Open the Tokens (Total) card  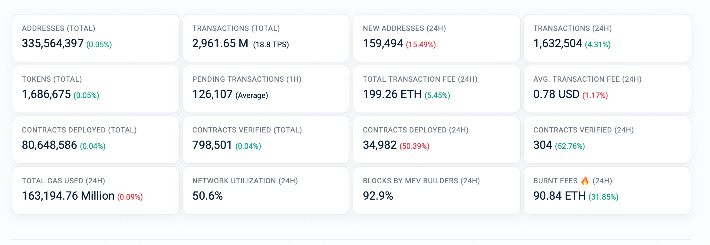[x=96, y=89]
